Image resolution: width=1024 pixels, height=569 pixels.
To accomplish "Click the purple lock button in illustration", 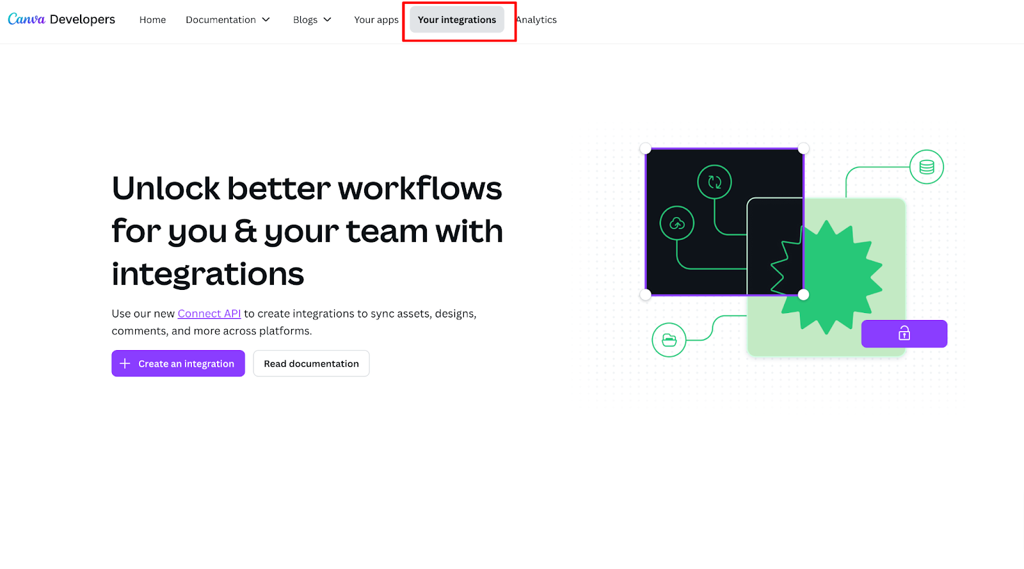I will [x=904, y=333].
